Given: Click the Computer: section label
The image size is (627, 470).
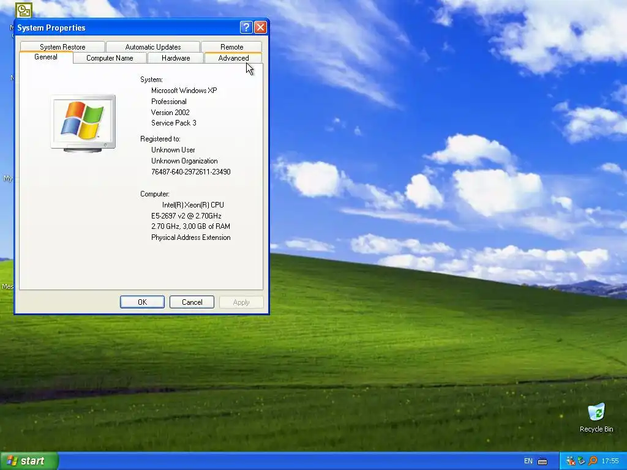Looking at the screenshot, I should [155, 194].
